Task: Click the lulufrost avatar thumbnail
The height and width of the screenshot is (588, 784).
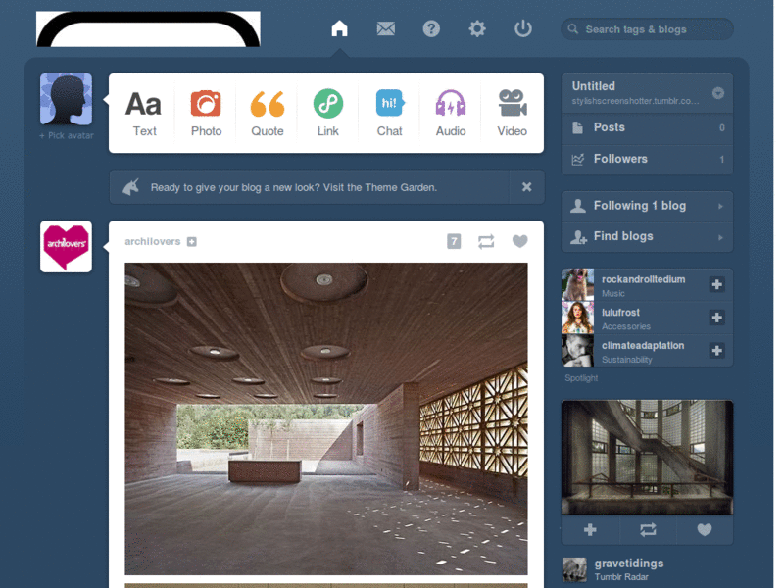Action: pyautogui.click(x=577, y=318)
